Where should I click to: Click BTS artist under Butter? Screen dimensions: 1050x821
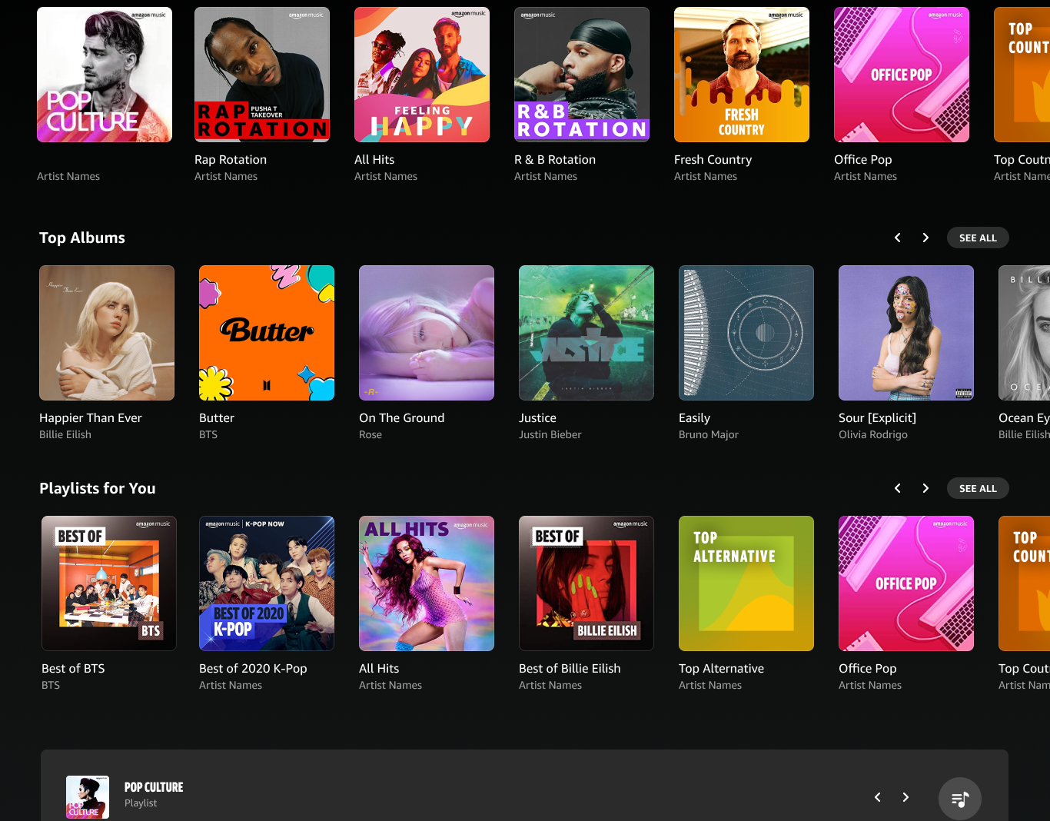[208, 434]
